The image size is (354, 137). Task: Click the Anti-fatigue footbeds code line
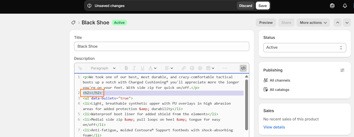[158, 133]
